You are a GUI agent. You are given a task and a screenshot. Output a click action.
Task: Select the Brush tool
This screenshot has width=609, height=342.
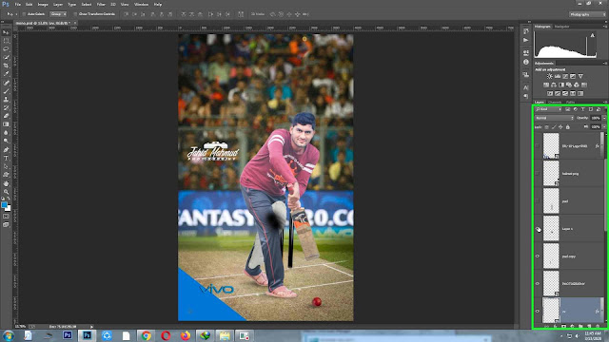pyautogui.click(x=6, y=91)
